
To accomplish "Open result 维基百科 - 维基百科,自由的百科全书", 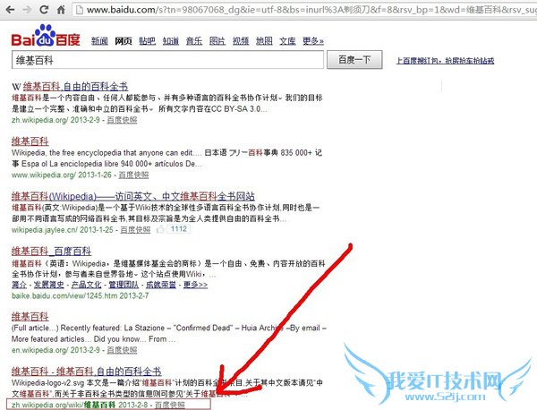I will (x=86, y=372).
